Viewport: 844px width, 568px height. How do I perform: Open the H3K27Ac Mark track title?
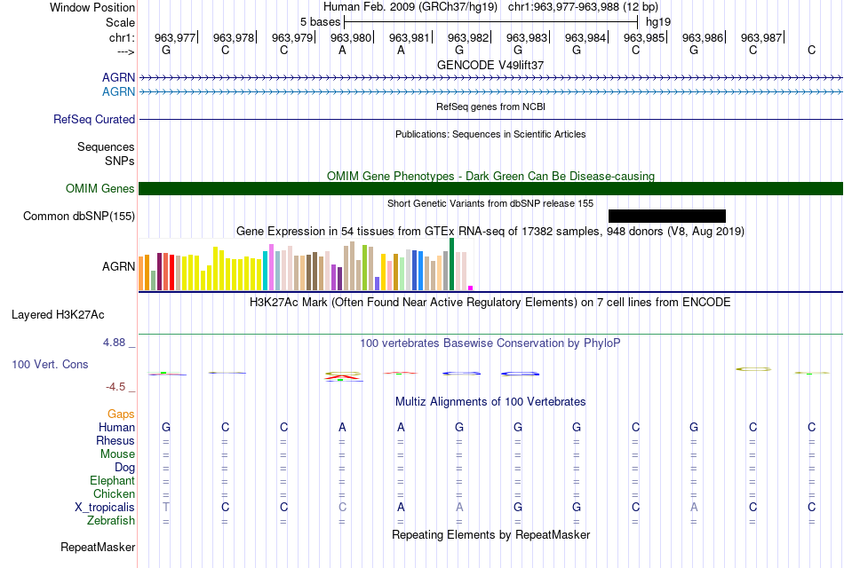click(490, 303)
